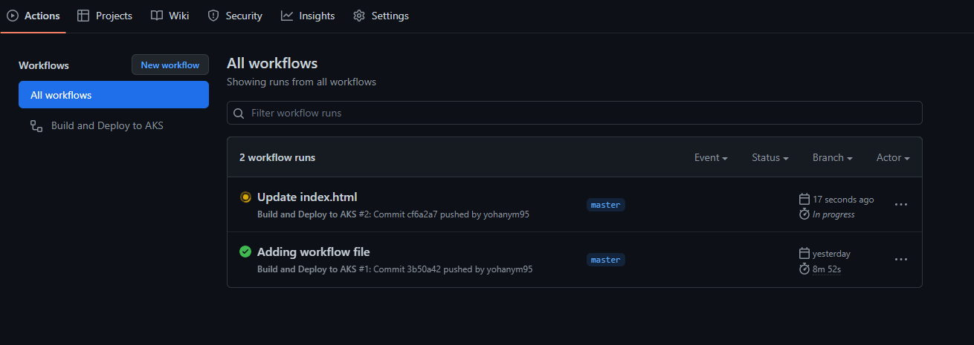
Task: Click the master branch label on Adding workflow file
Action: point(605,260)
